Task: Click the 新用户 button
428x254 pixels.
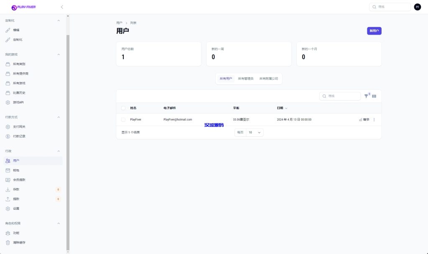Action: pos(374,31)
